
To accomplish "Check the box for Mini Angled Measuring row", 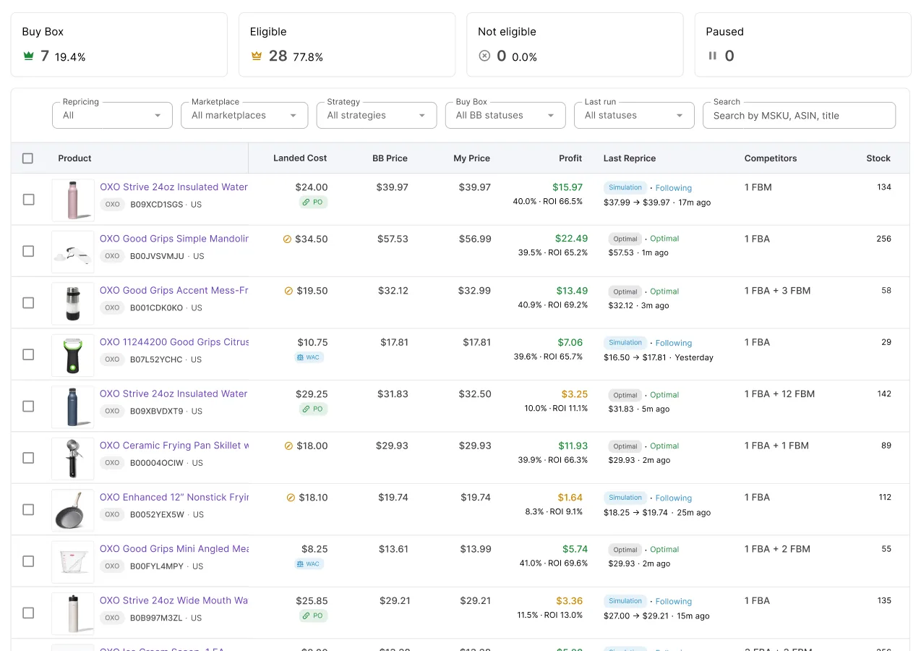I will [x=28, y=561].
